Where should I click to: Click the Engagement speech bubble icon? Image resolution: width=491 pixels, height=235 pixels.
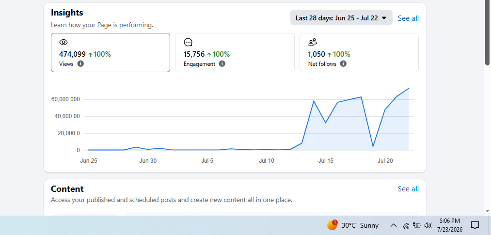tap(188, 42)
